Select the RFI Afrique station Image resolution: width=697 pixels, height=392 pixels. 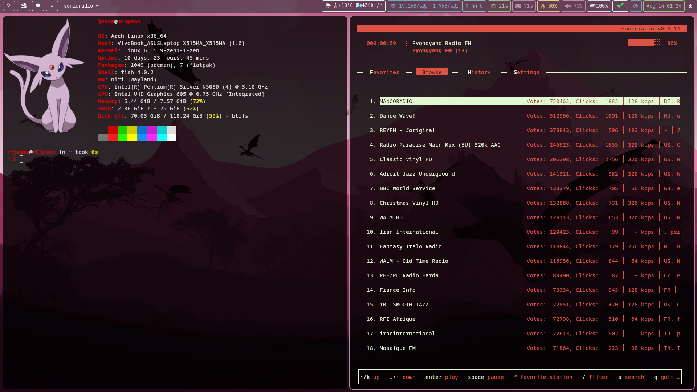523,319
